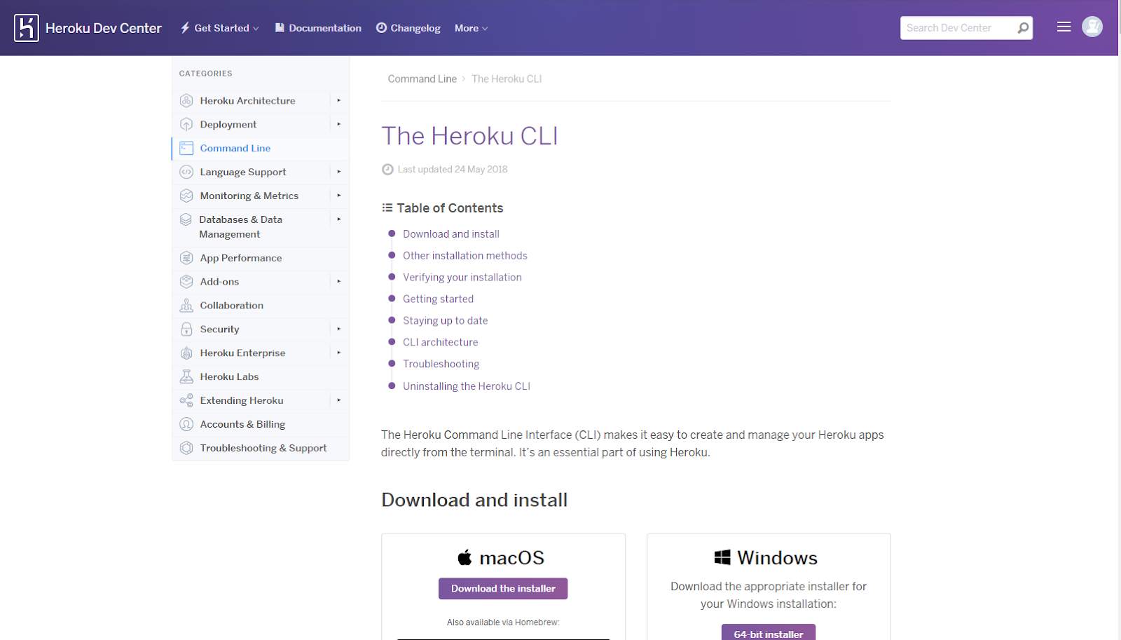Image resolution: width=1121 pixels, height=640 pixels.
Task: Click the Windows logo icon
Action: tap(722, 557)
